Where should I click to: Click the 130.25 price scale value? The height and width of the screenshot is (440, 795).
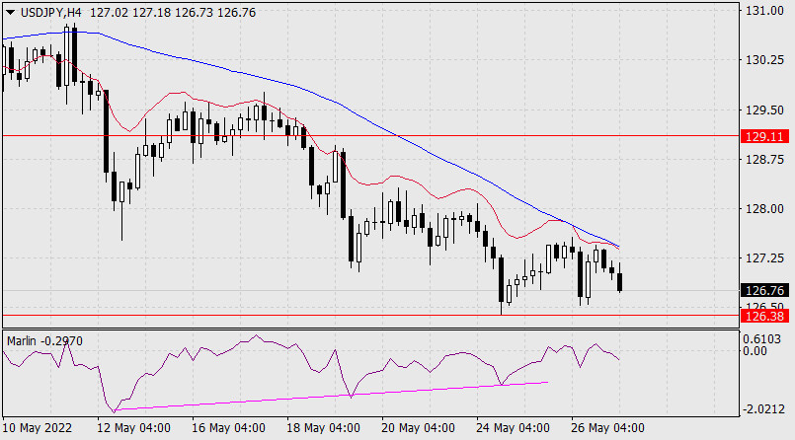pyautogui.click(x=764, y=60)
